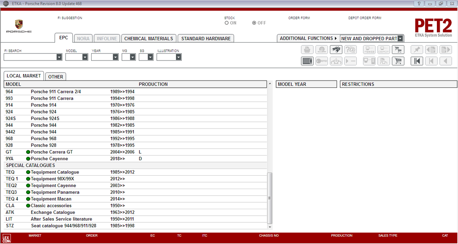Open the MODEL dropdown

coord(85,57)
